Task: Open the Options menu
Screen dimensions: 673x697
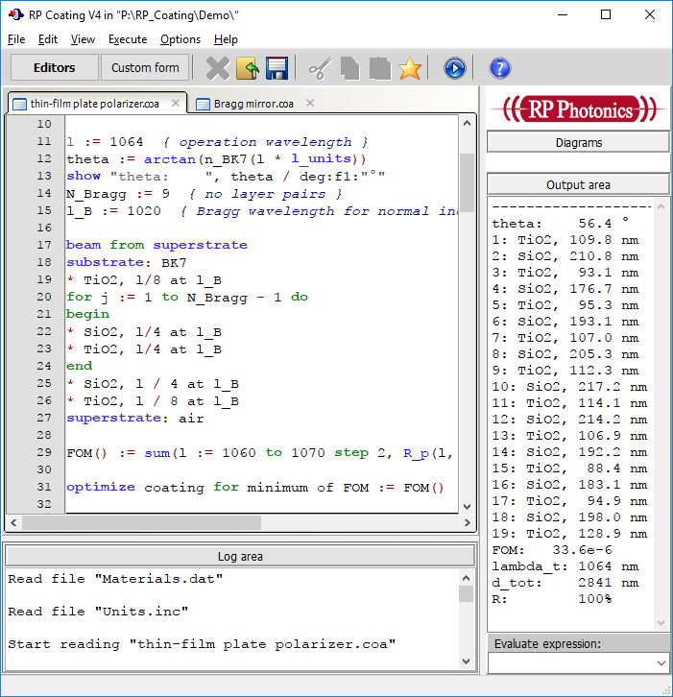Action: (x=180, y=39)
